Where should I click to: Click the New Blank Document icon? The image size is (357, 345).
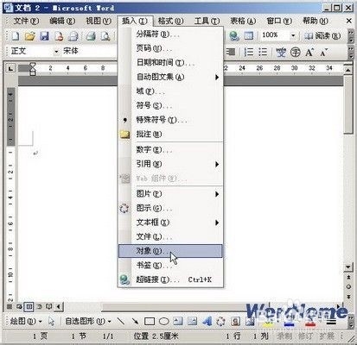coord(16,36)
